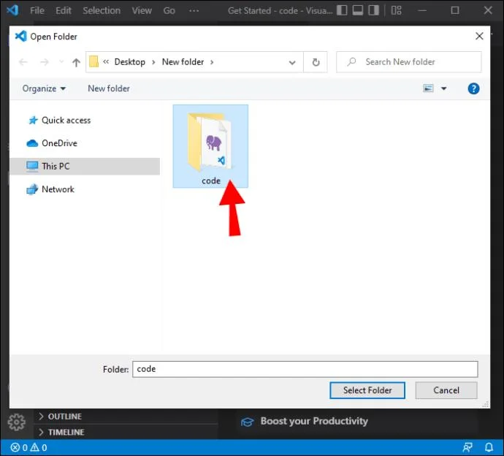Create a New folder from toolbar
The width and height of the screenshot is (504, 456).
pyautogui.click(x=109, y=88)
